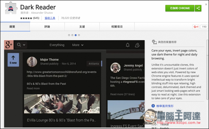Open the search dropdown in Google+ preview

pyautogui.click(x=21, y=45)
